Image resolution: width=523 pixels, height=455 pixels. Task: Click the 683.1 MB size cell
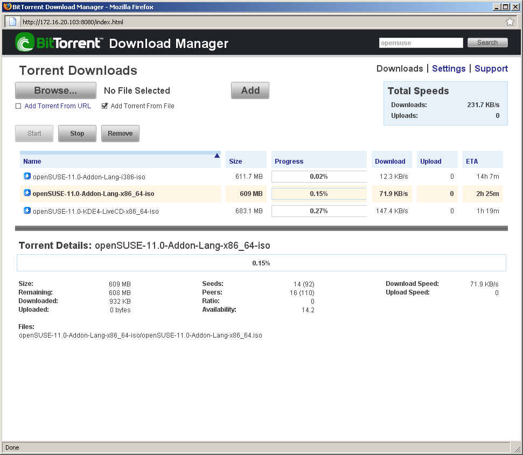pyautogui.click(x=249, y=211)
